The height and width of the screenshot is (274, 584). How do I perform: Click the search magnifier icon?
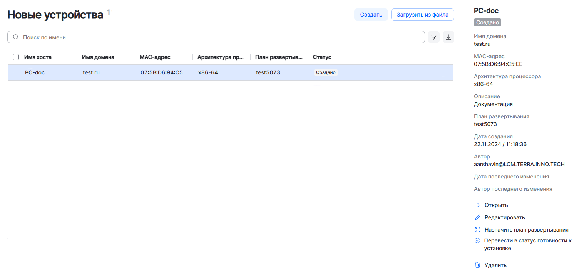pos(16,37)
